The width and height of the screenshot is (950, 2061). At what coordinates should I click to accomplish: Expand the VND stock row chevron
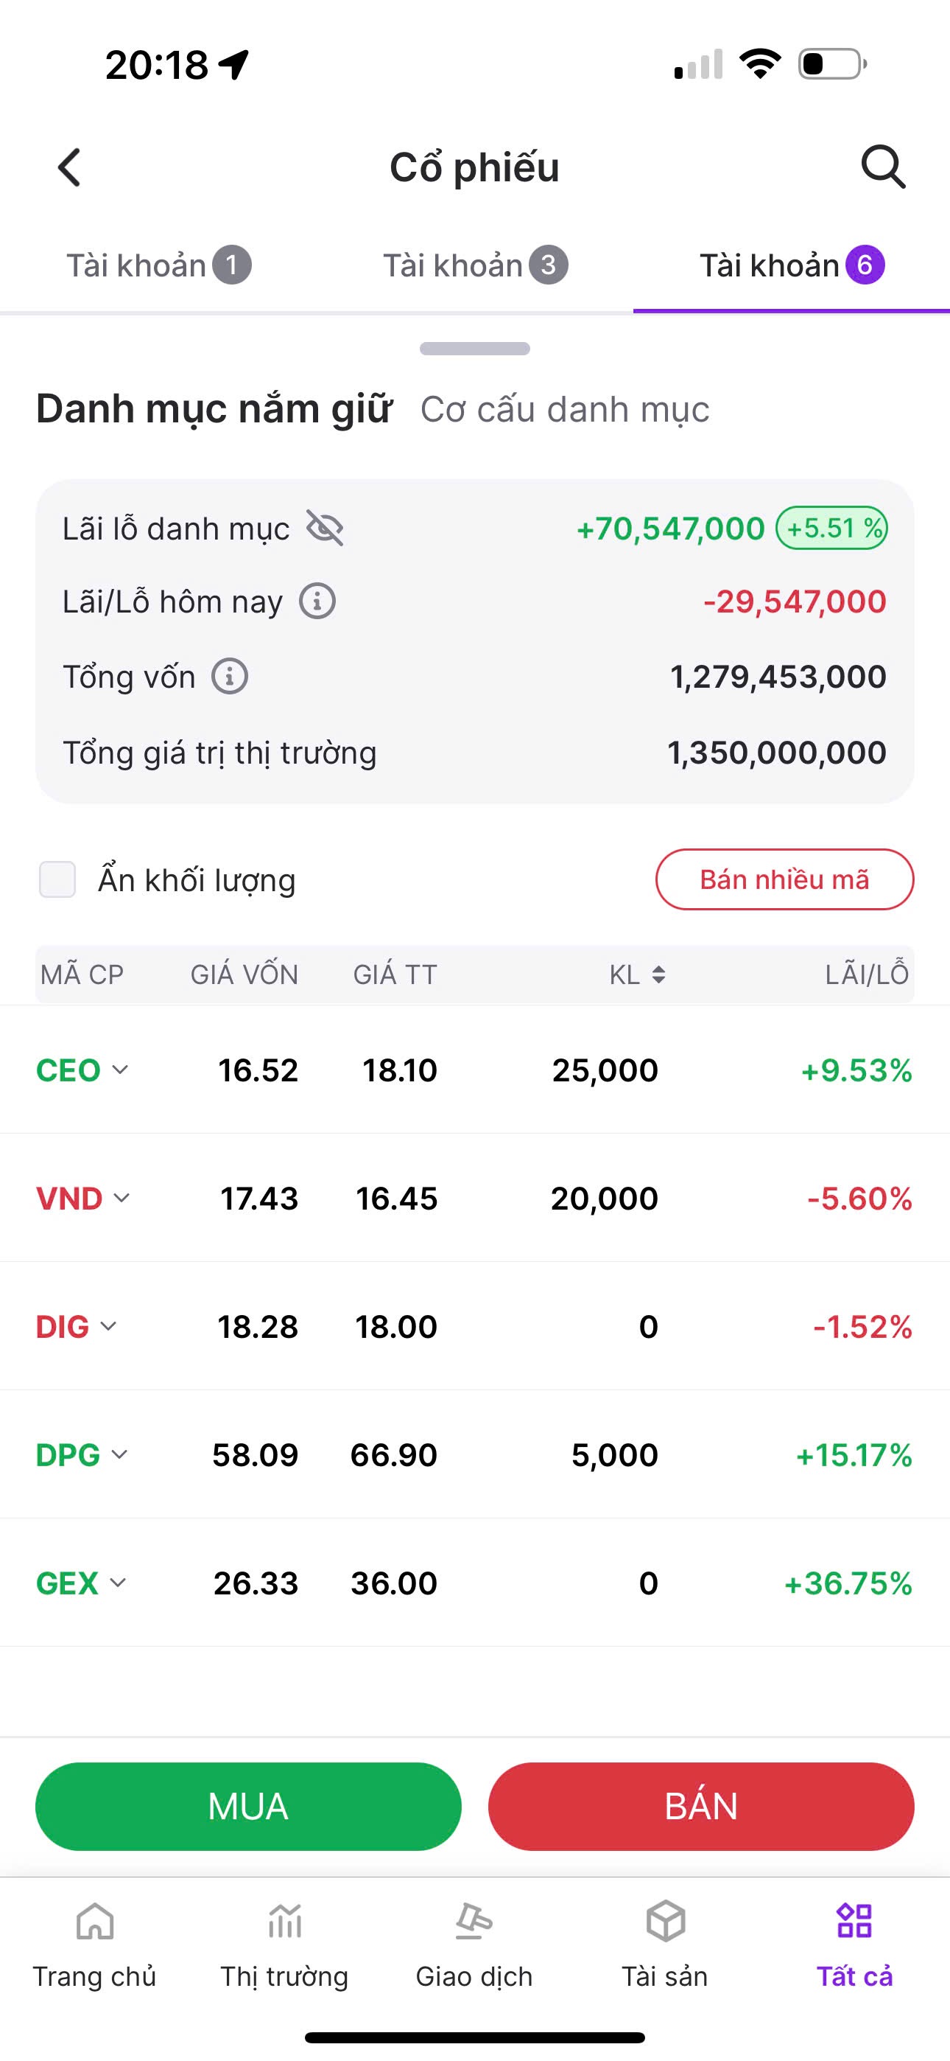122,1198
